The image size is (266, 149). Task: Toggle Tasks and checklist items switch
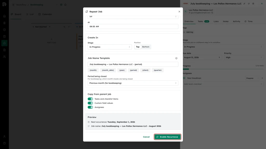(90, 99)
